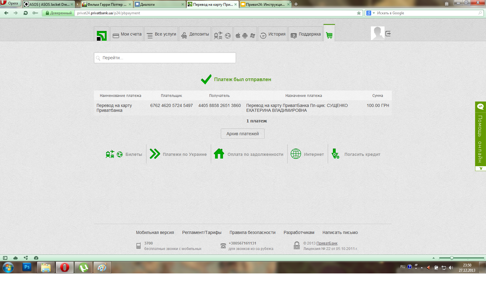This screenshot has width=486, height=302.
Task: Open the 'История' menu
Action: pyautogui.click(x=273, y=34)
